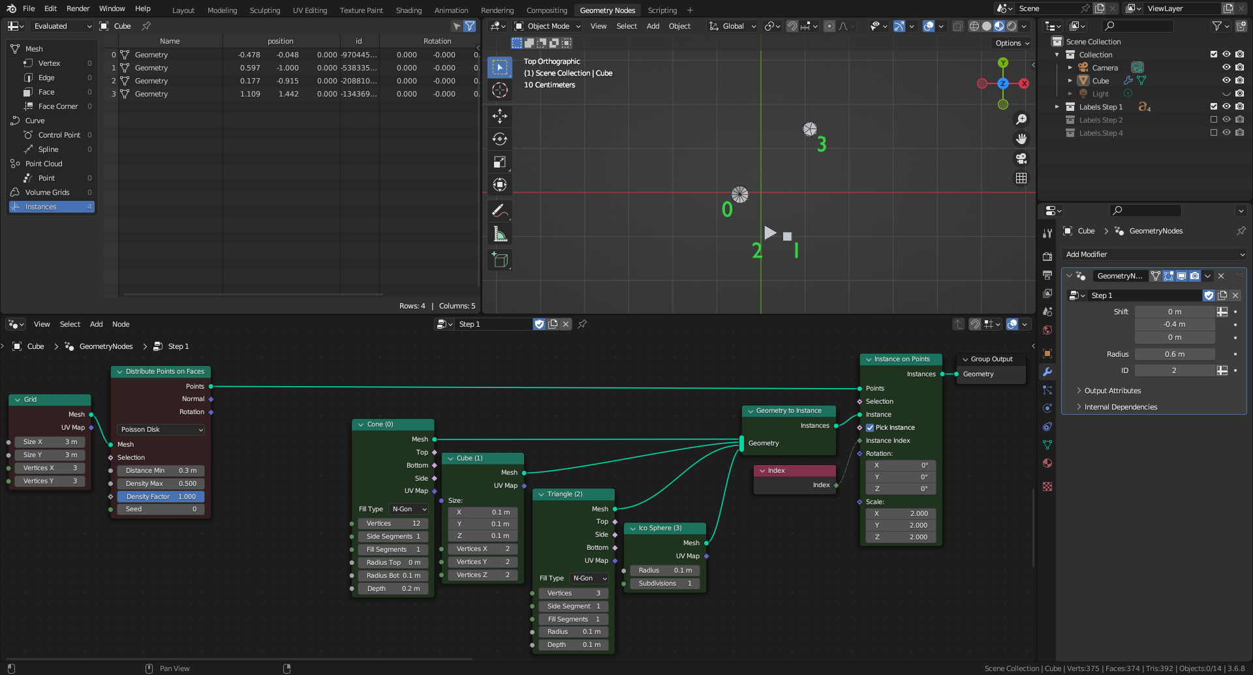Open the Poisson Disk distribution dropdown
The image size is (1253, 675).
click(161, 430)
